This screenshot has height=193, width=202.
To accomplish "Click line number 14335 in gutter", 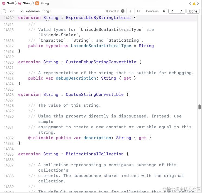I will coord(9,154).
